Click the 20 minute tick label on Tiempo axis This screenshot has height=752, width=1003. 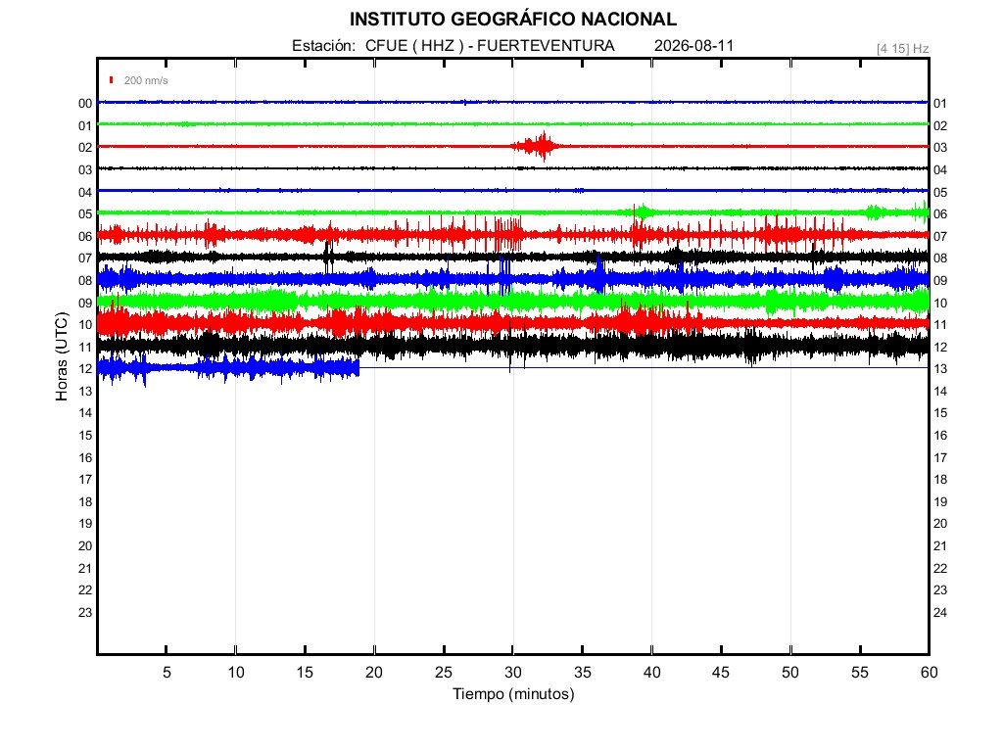pyautogui.click(x=374, y=672)
